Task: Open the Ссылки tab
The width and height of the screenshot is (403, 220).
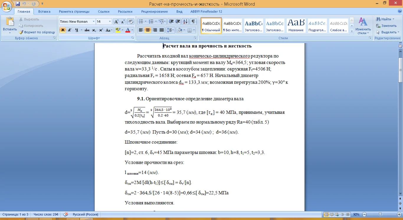Action: (x=104, y=12)
